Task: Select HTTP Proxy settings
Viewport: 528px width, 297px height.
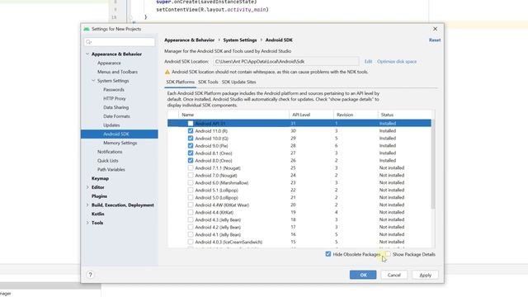Action: pyautogui.click(x=114, y=98)
